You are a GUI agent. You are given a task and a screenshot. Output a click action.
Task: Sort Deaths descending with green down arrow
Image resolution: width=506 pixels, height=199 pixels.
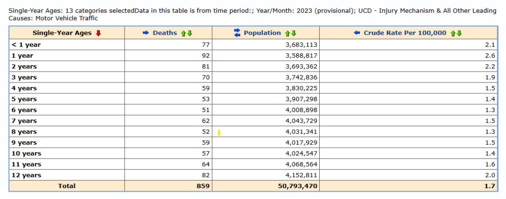pyautogui.click(x=189, y=33)
